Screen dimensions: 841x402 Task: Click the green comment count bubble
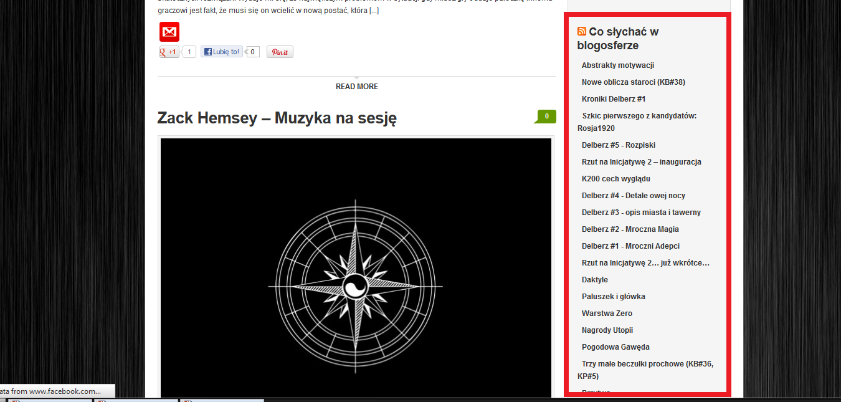[x=546, y=116]
